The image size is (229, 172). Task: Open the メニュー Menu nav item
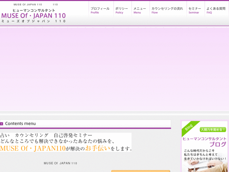(x=140, y=10)
